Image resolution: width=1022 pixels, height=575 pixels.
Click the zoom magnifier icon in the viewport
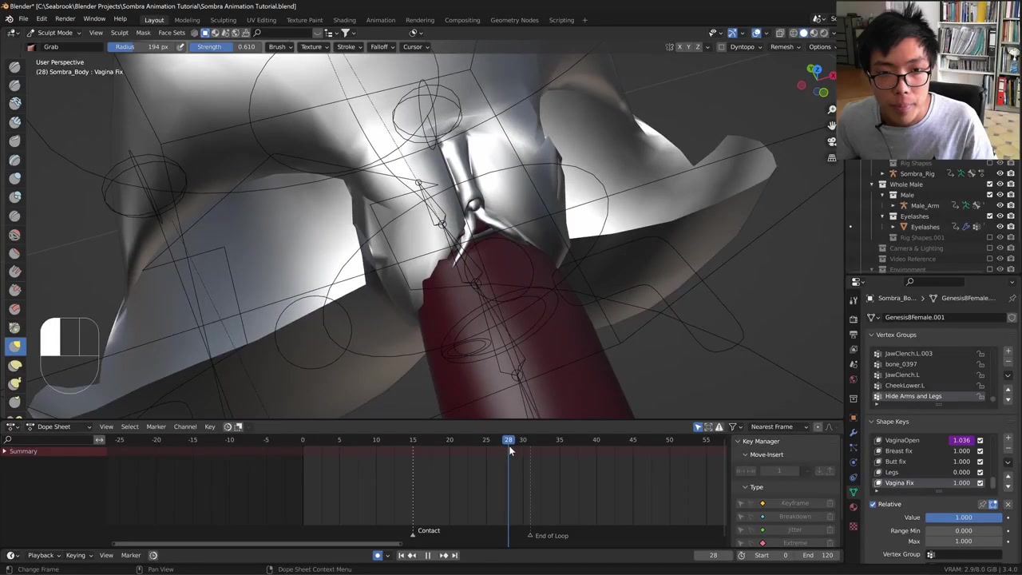click(831, 109)
